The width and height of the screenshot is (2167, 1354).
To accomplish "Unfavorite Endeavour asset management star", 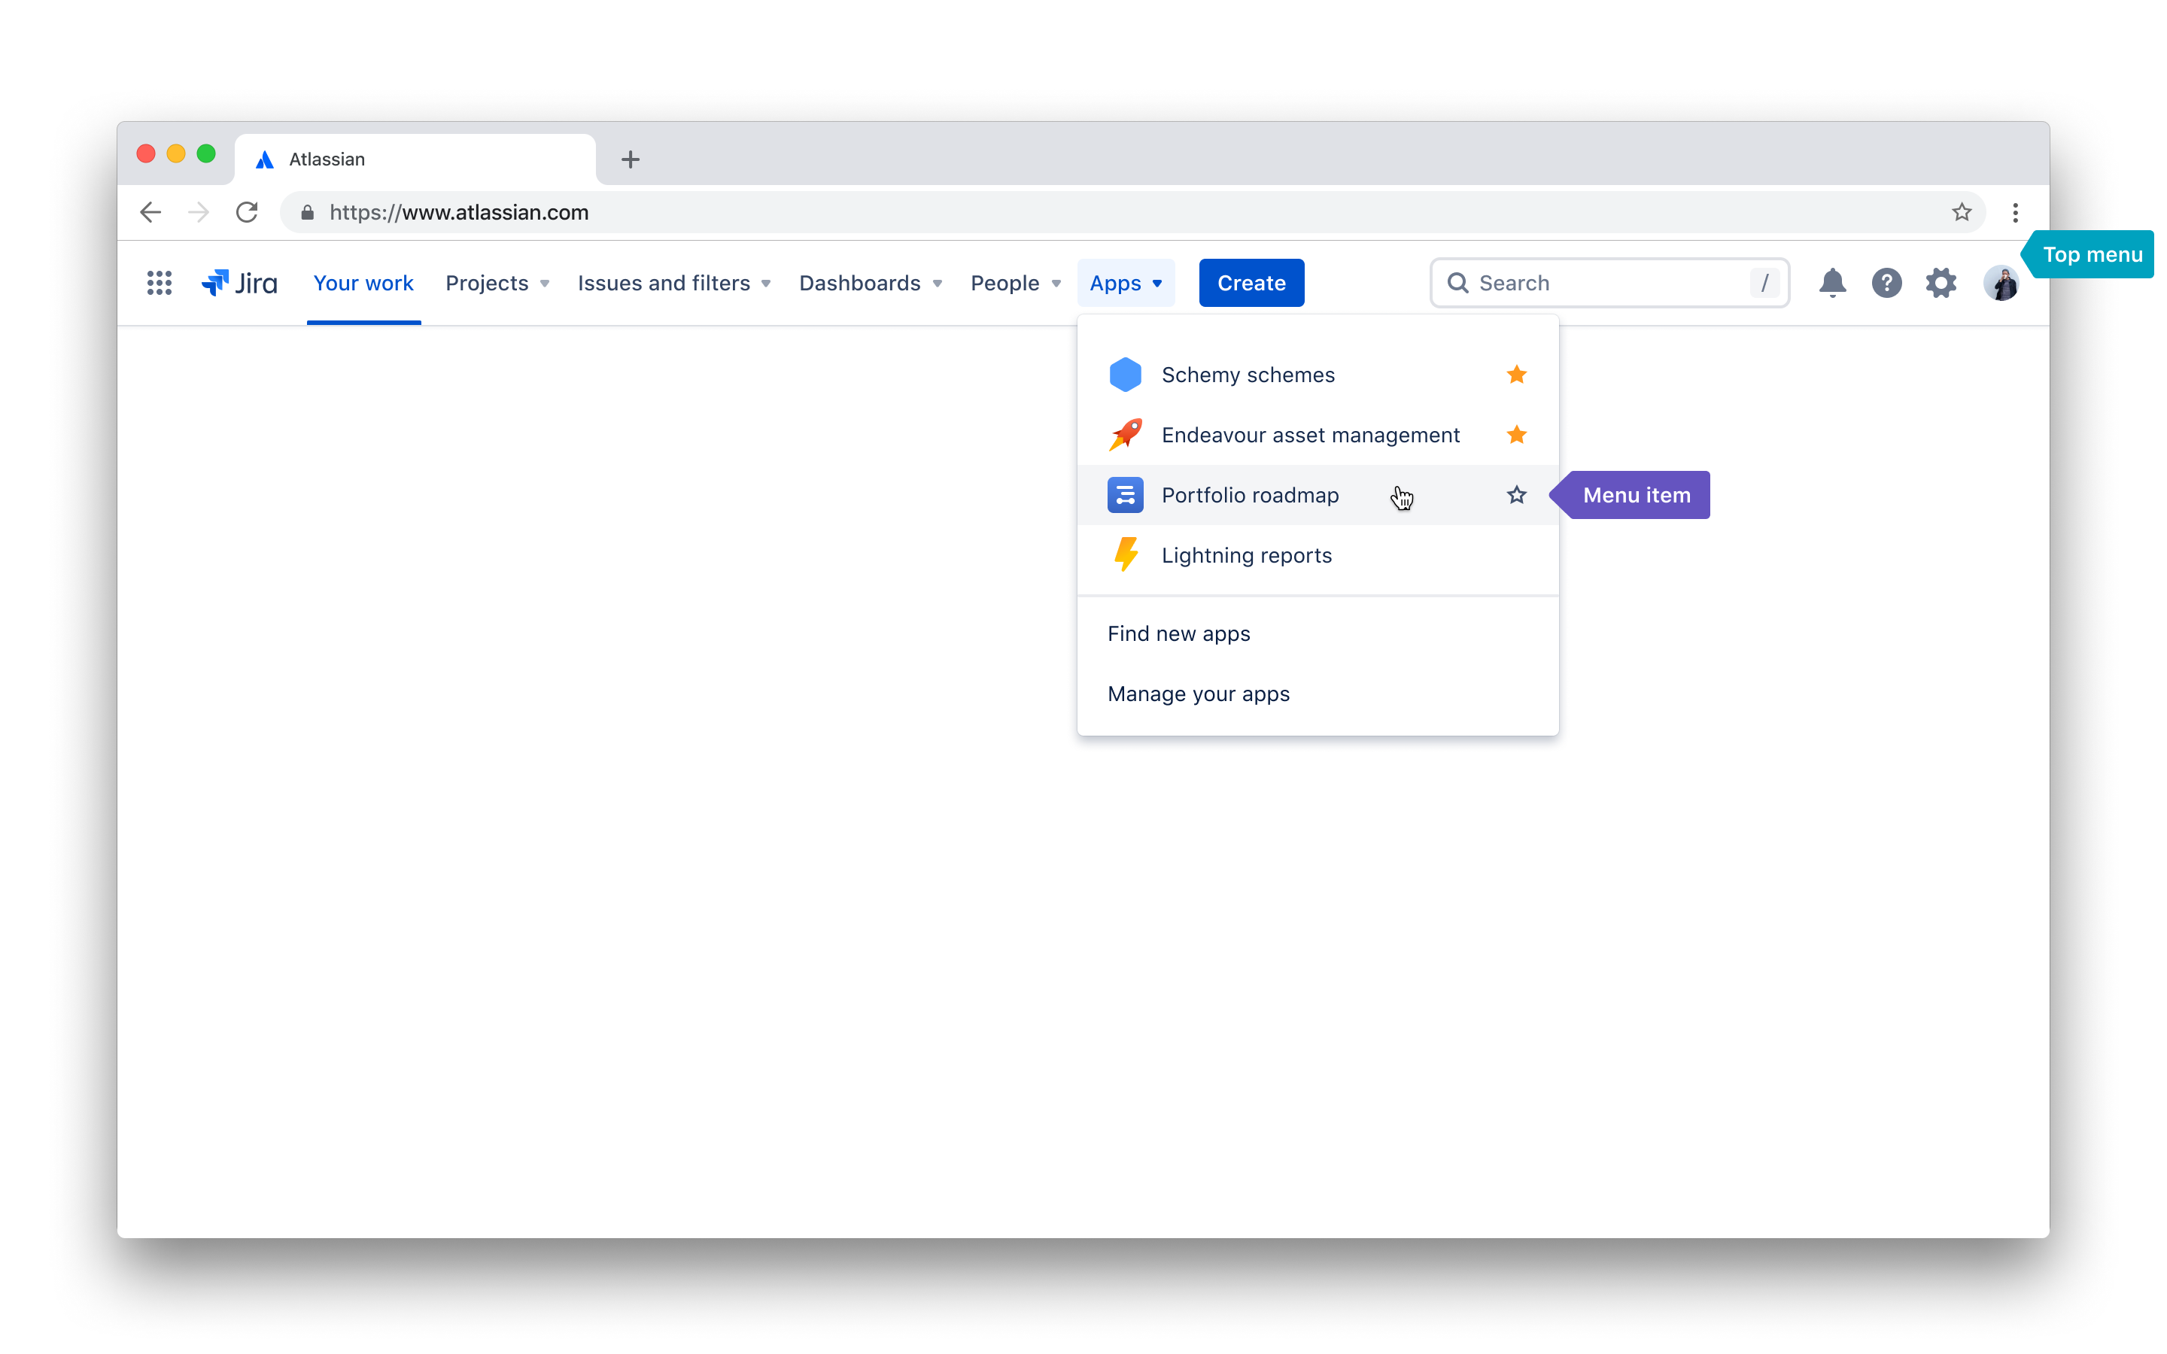I will [x=1516, y=434].
